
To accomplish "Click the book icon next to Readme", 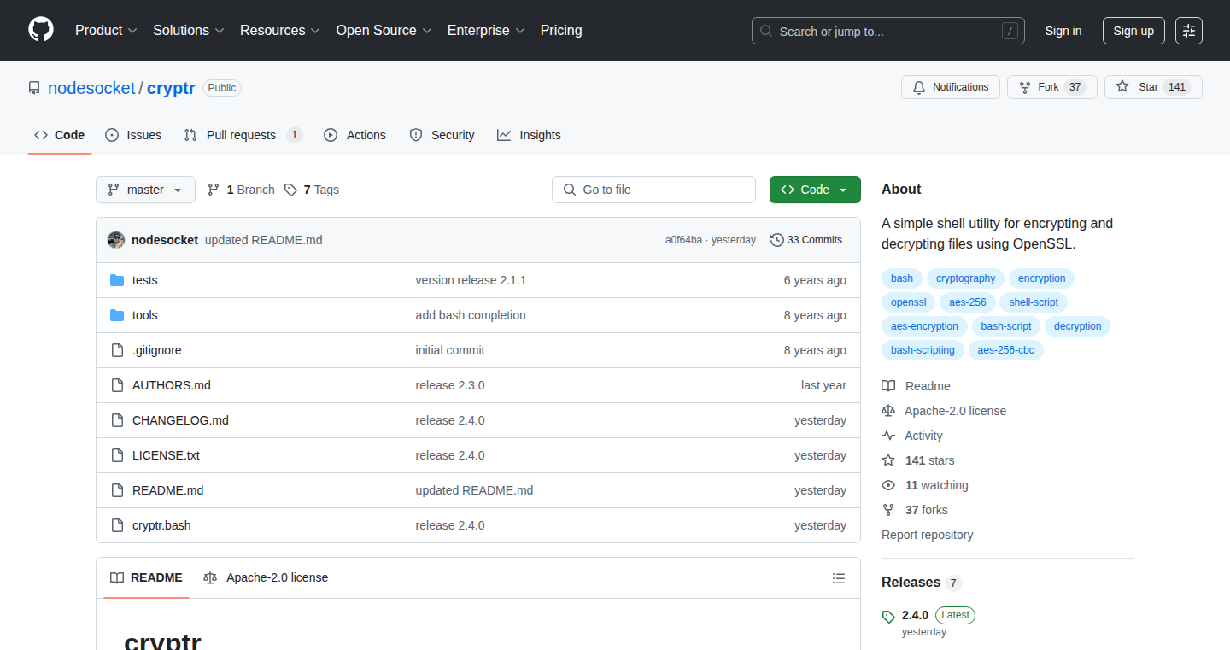I will pos(888,386).
